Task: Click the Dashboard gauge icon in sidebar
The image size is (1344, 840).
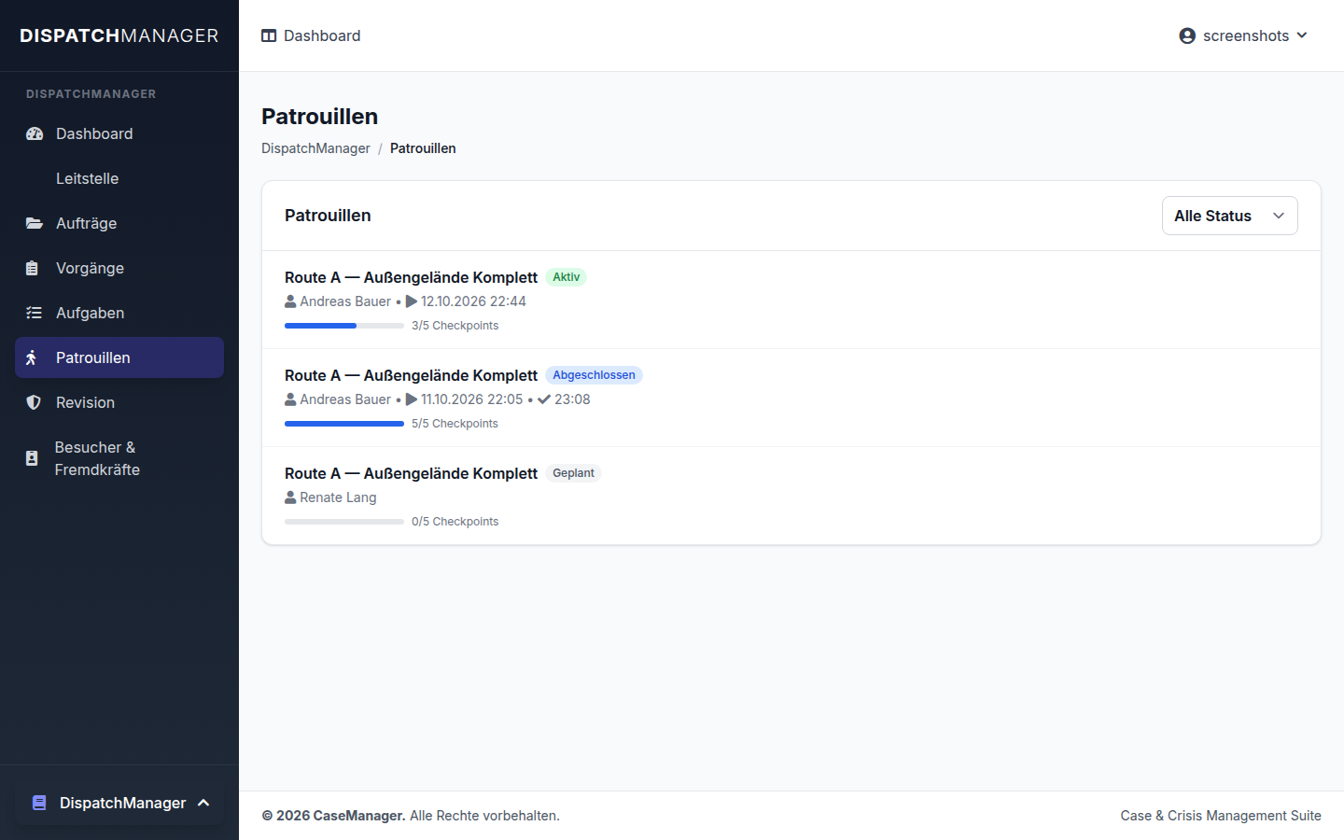Action: coord(35,133)
